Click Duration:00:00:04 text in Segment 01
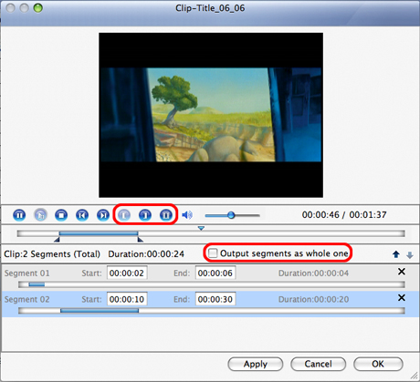Viewport: 420px width, 382px height. click(313, 274)
